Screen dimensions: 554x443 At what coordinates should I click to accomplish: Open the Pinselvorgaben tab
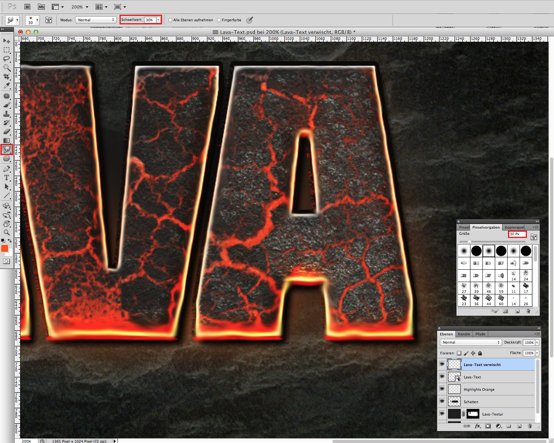(486, 227)
